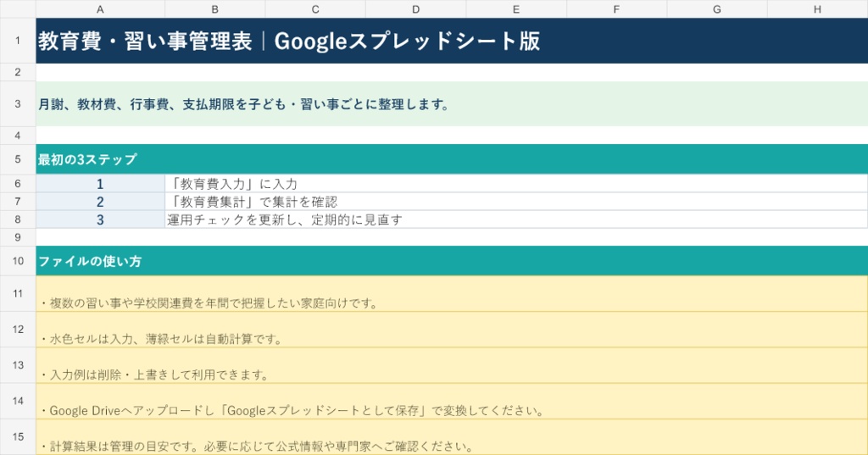This screenshot has width=868, height=455.
Task: Click the note 計算結果は管理の目安です
Action: point(452,436)
